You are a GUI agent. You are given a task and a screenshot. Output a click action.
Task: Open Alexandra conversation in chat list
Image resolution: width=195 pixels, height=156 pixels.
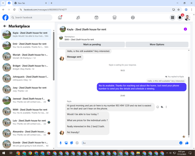tap(26, 133)
